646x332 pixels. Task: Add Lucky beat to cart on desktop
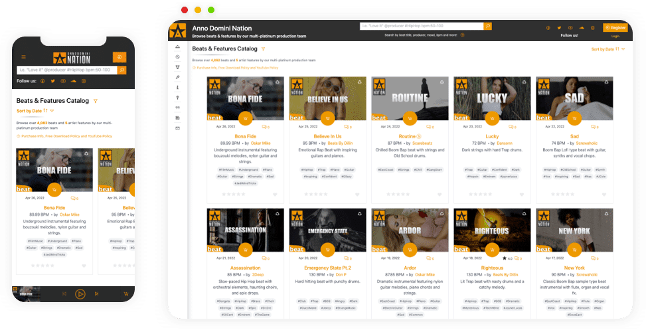492,118
